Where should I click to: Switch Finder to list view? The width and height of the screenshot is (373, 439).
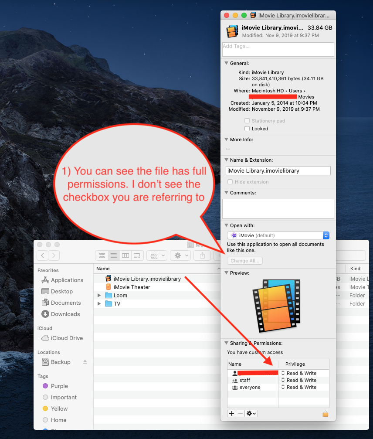pyautogui.click(x=114, y=255)
